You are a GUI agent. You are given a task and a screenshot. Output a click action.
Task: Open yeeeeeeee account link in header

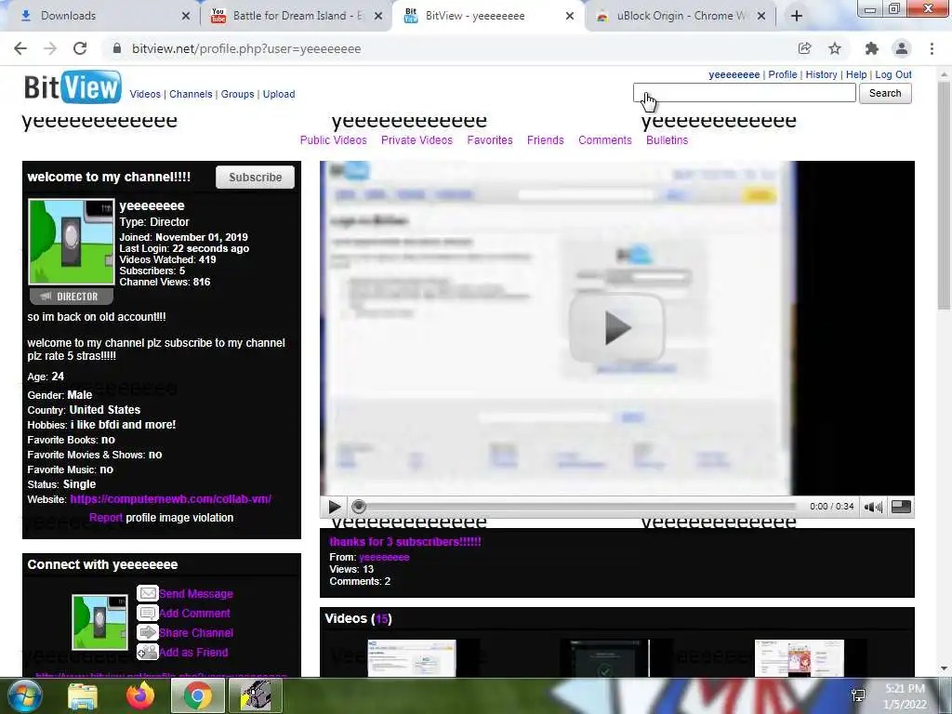[x=734, y=74]
